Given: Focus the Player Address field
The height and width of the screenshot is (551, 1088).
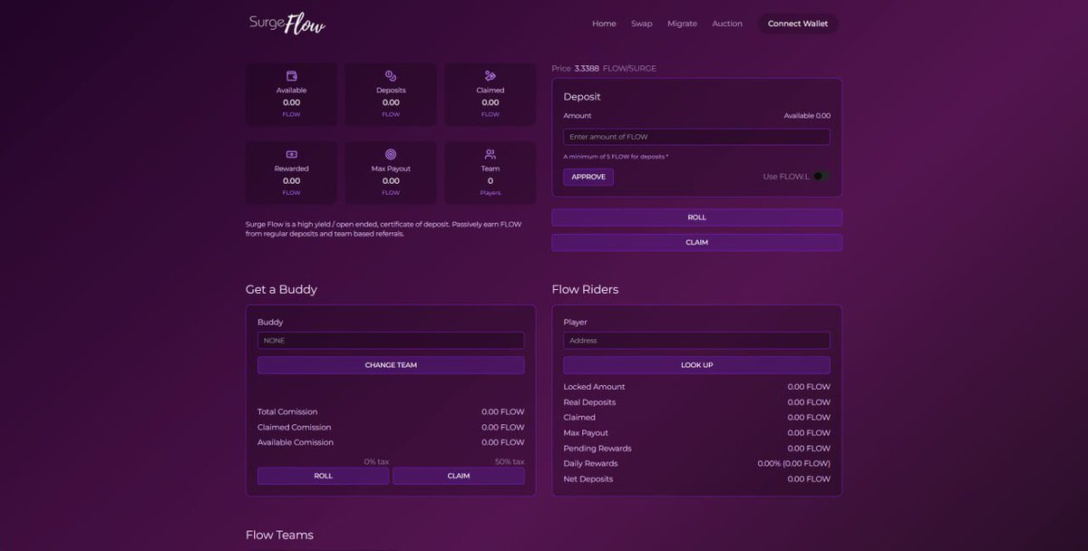Looking at the screenshot, I should coord(696,341).
